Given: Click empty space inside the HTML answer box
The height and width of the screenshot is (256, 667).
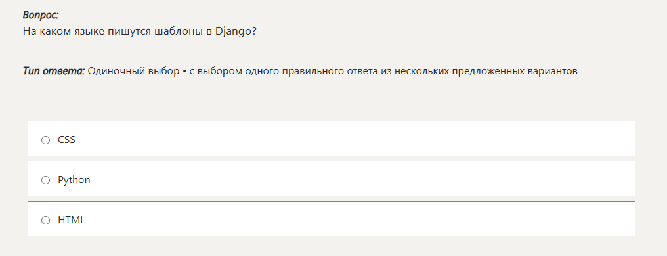Looking at the screenshot, I should pos(340,219).
